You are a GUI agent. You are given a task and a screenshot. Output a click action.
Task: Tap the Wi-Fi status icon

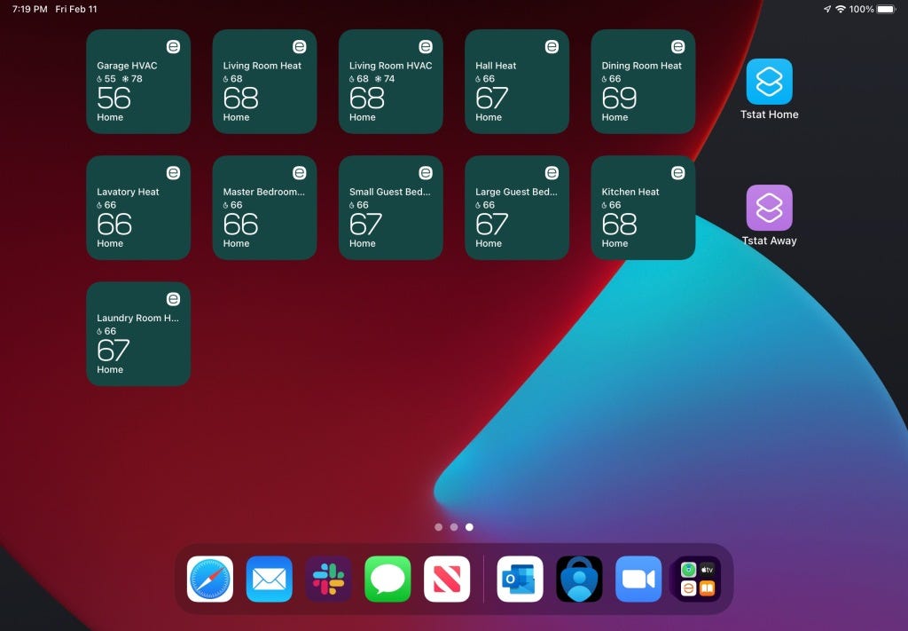(x=841, y=9)
